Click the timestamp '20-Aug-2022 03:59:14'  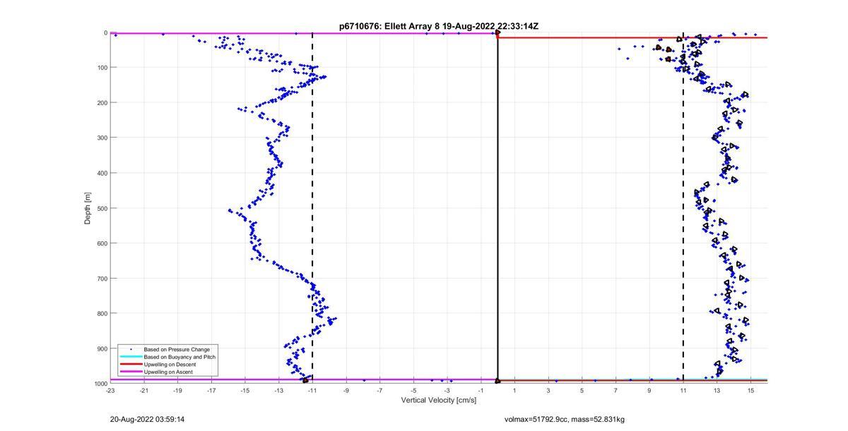click(147, 420)
